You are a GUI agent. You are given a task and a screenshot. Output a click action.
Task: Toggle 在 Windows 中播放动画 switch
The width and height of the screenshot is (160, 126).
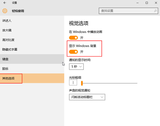point(73,38)
